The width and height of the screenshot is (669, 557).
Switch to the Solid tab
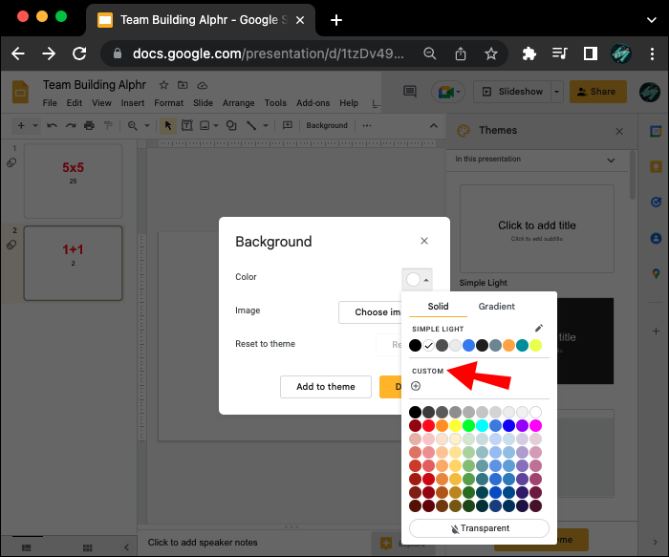438,307
